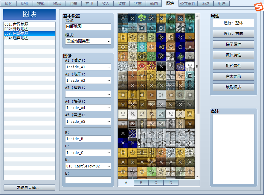Open file picker for A2 Inside_A2

click(109, 81)
